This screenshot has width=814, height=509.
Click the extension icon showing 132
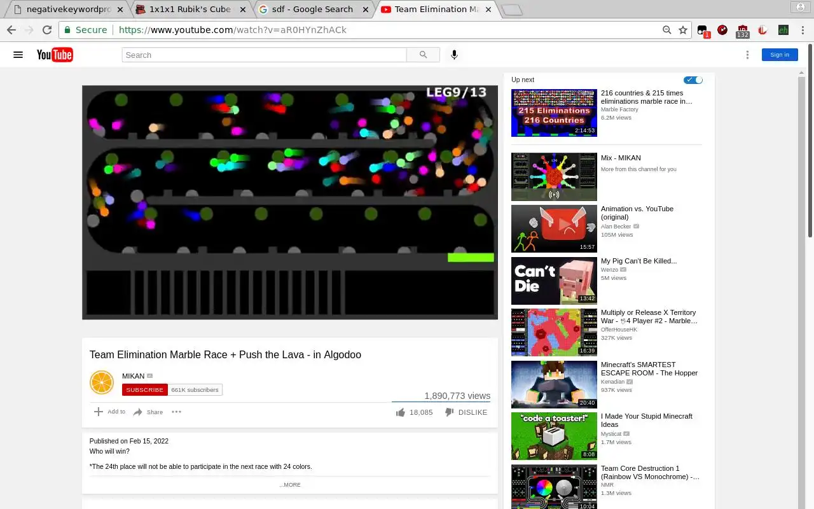click(743, 31)
